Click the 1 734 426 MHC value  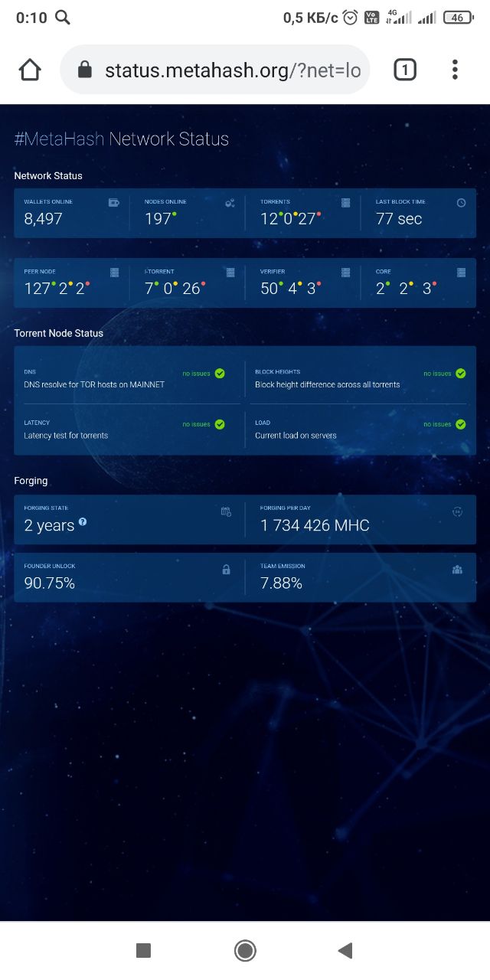click(315, 525)
